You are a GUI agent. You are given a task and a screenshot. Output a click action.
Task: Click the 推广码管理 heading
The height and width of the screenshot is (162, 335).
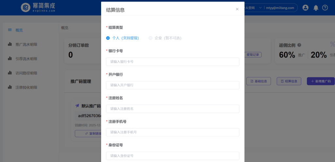point(81,81)
